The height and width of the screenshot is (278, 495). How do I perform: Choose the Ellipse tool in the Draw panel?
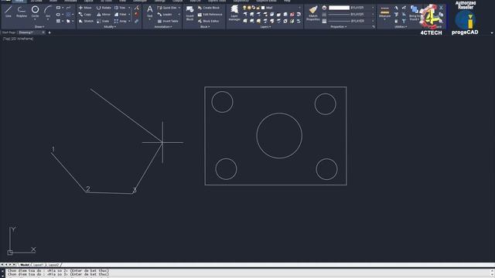pos(59,15)
